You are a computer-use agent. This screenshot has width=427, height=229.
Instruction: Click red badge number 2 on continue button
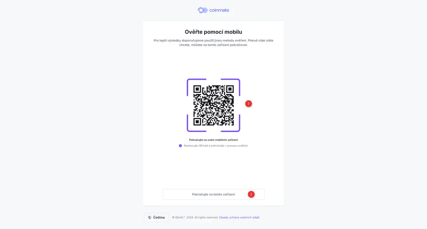(251, 194)
